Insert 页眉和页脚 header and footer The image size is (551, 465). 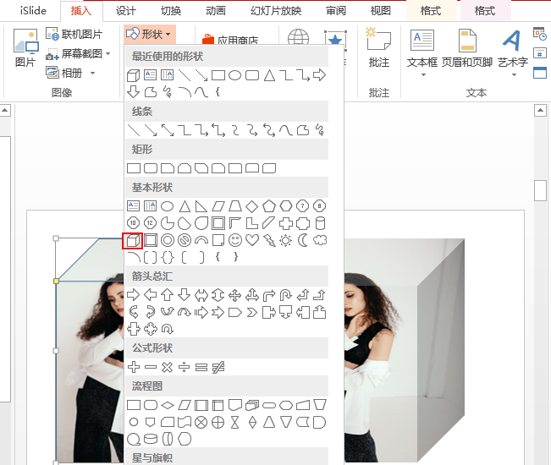[467, 48]
